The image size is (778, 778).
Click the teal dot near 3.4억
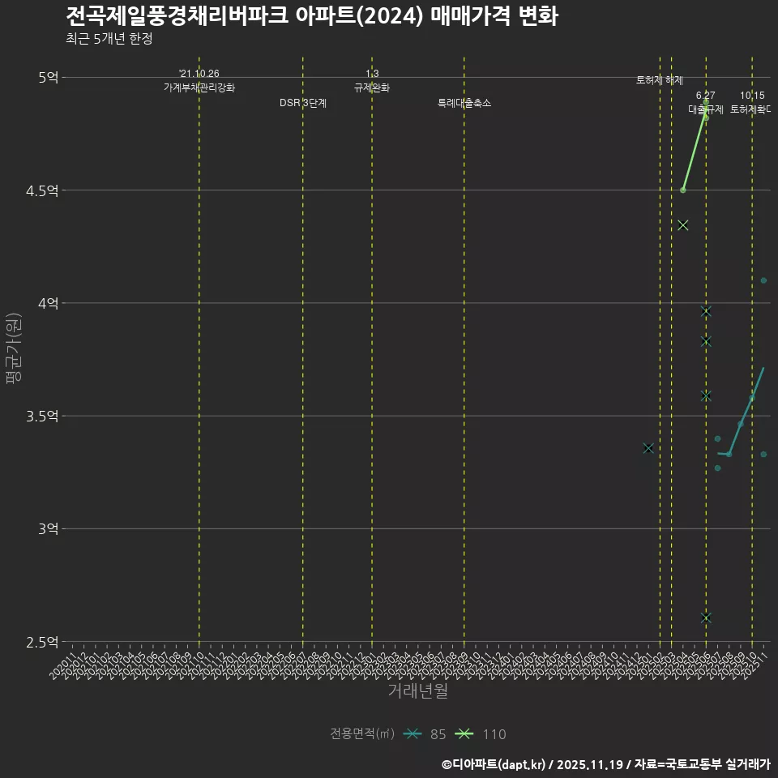point(717,438)
